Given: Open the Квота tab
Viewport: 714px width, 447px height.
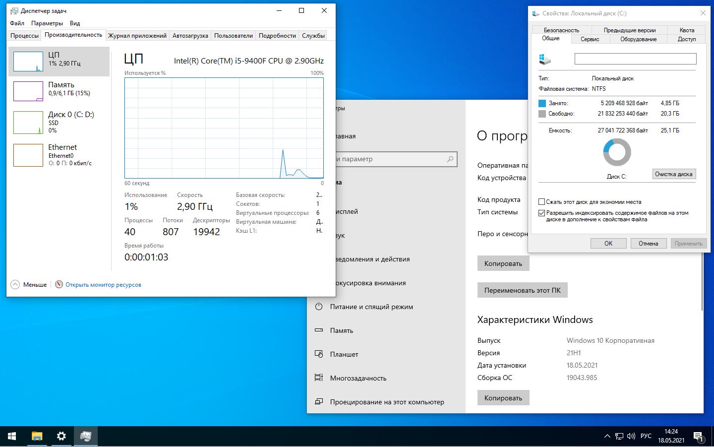Looking at the screenshot, I should (x=687, y=30).
